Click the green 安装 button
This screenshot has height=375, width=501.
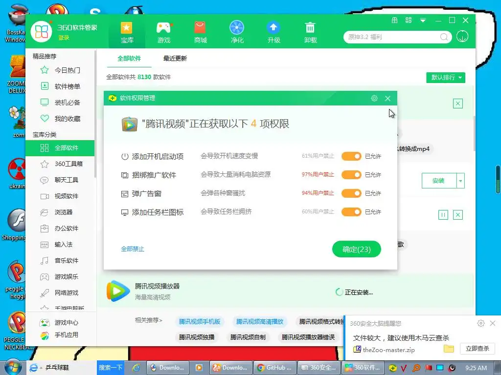tap(439, 181)
